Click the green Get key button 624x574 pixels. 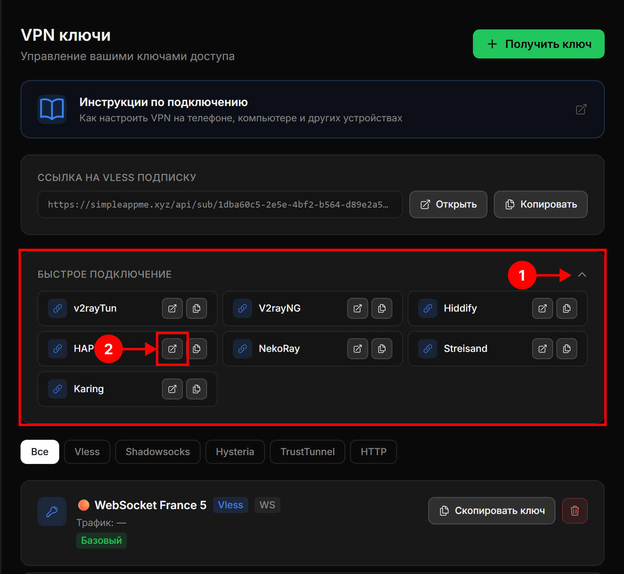point(538,44)
